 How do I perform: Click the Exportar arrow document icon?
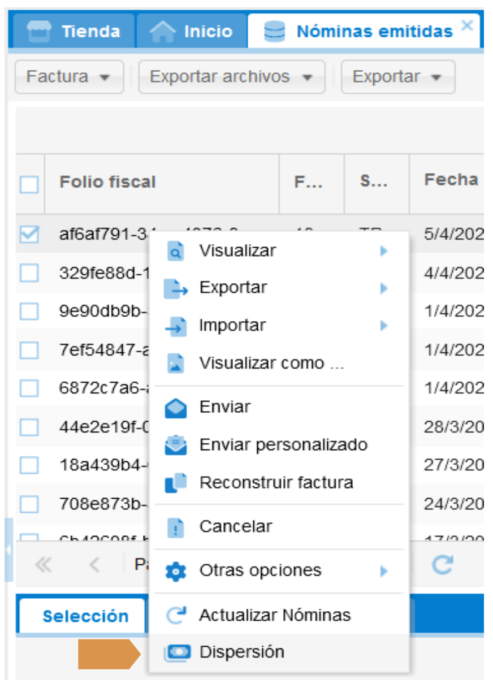click(x=175, y=288)
